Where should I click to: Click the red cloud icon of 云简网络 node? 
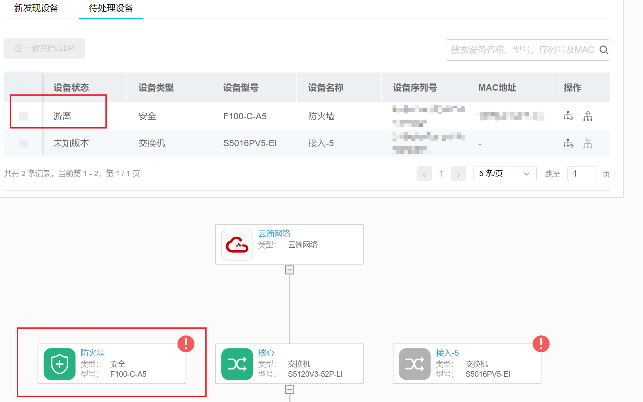coord(237,244)
